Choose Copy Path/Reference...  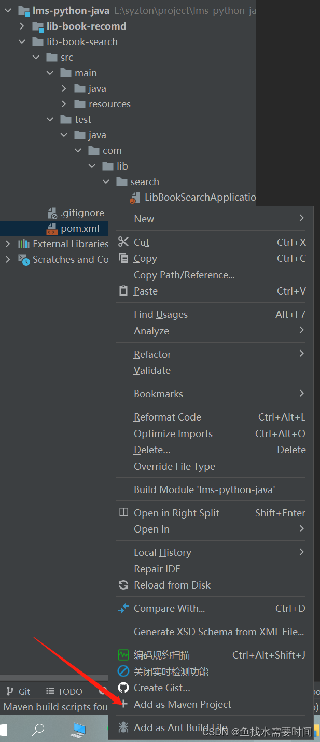point(211,275)
